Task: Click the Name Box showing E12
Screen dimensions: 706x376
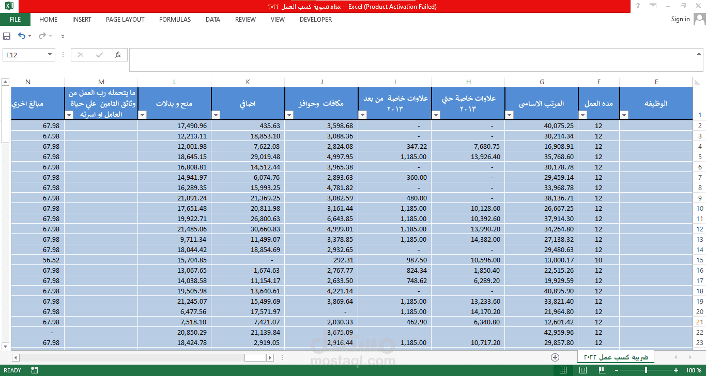Action: pyautogui.click(x=25, y=55)
